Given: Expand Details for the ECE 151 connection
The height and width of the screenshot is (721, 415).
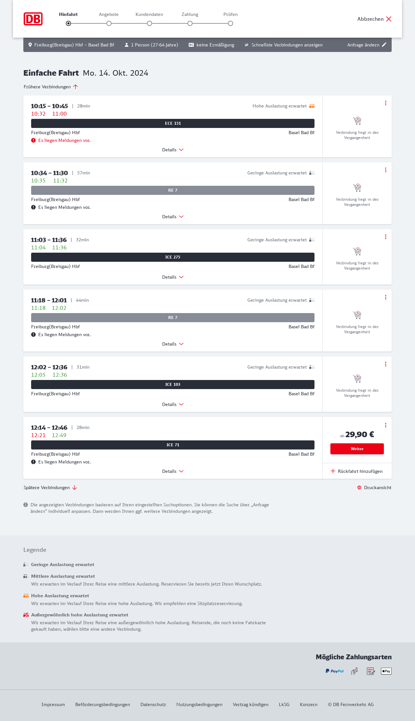Looking at the screenshot, I should tap(173, 150).
